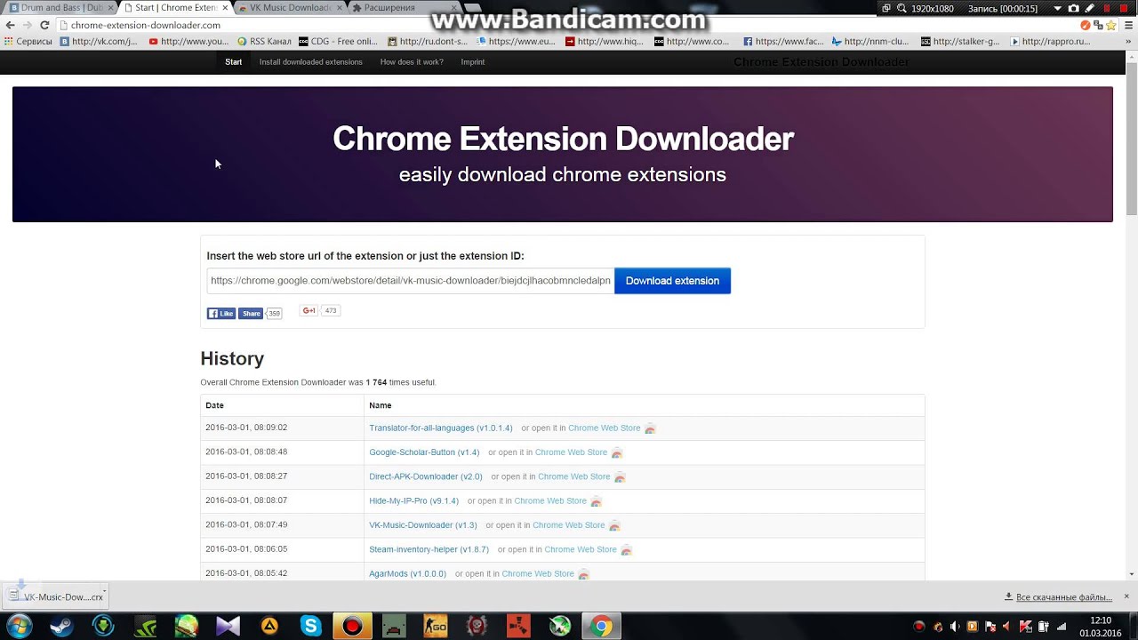The height and width of the screenshot is (640, 1138).
Task: Open the CDG - Free onli... bookmark
Action: pos(338,41)
